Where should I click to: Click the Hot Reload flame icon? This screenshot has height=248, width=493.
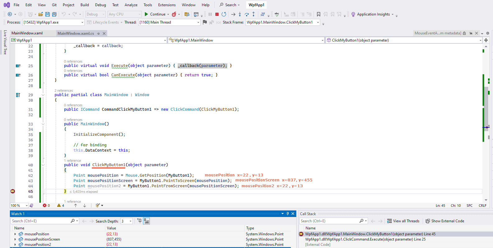[174, 14]
